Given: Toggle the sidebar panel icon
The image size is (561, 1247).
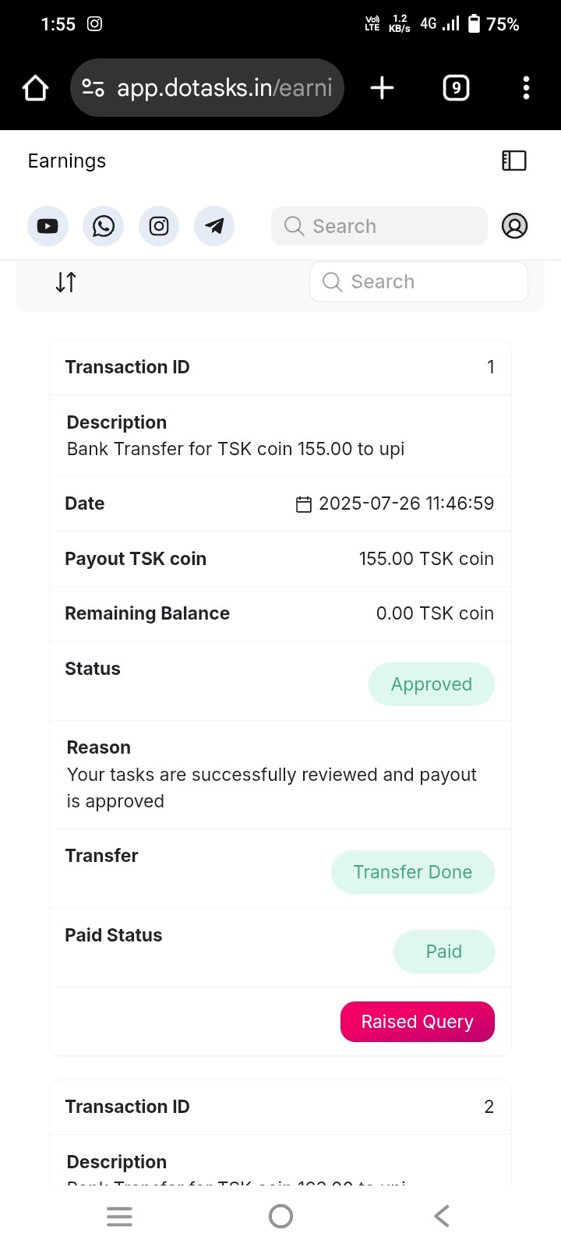Looking at the screenshot, I should (514, 161).
